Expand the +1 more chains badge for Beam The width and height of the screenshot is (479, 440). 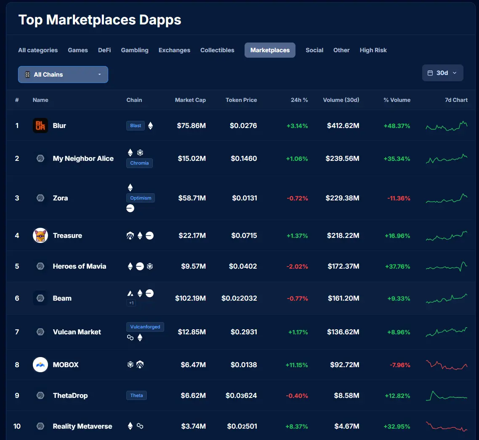coord(131,303)
